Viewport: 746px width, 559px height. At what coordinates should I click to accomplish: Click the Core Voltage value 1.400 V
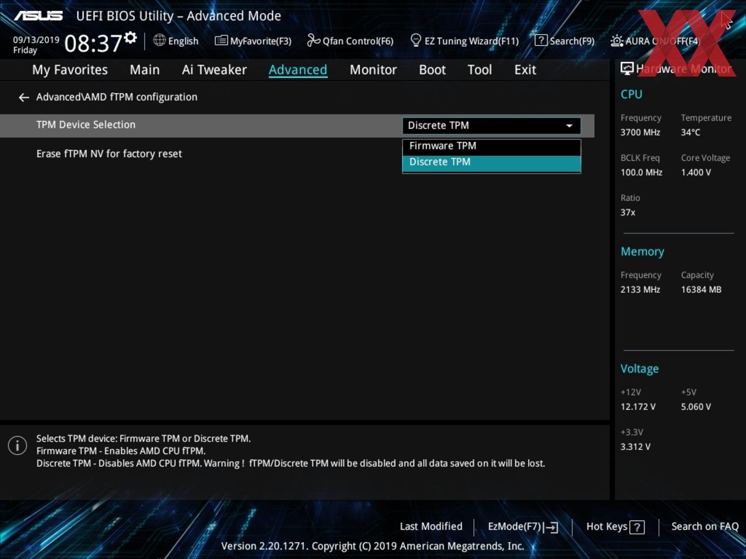tap(696, 172)
